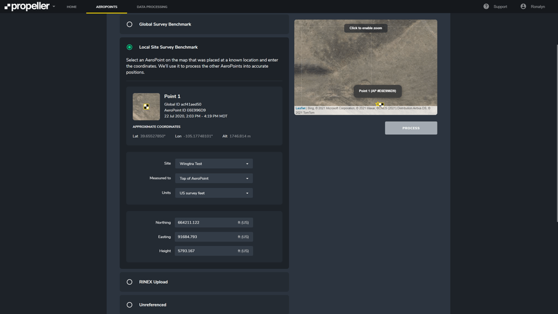Open the AeroPoints tab

[107, 7]
